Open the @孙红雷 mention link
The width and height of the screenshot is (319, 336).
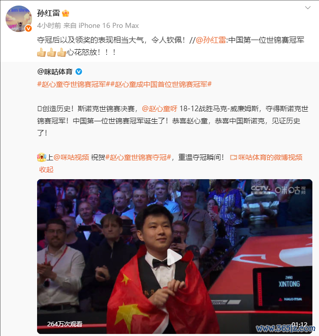(211, 40)
